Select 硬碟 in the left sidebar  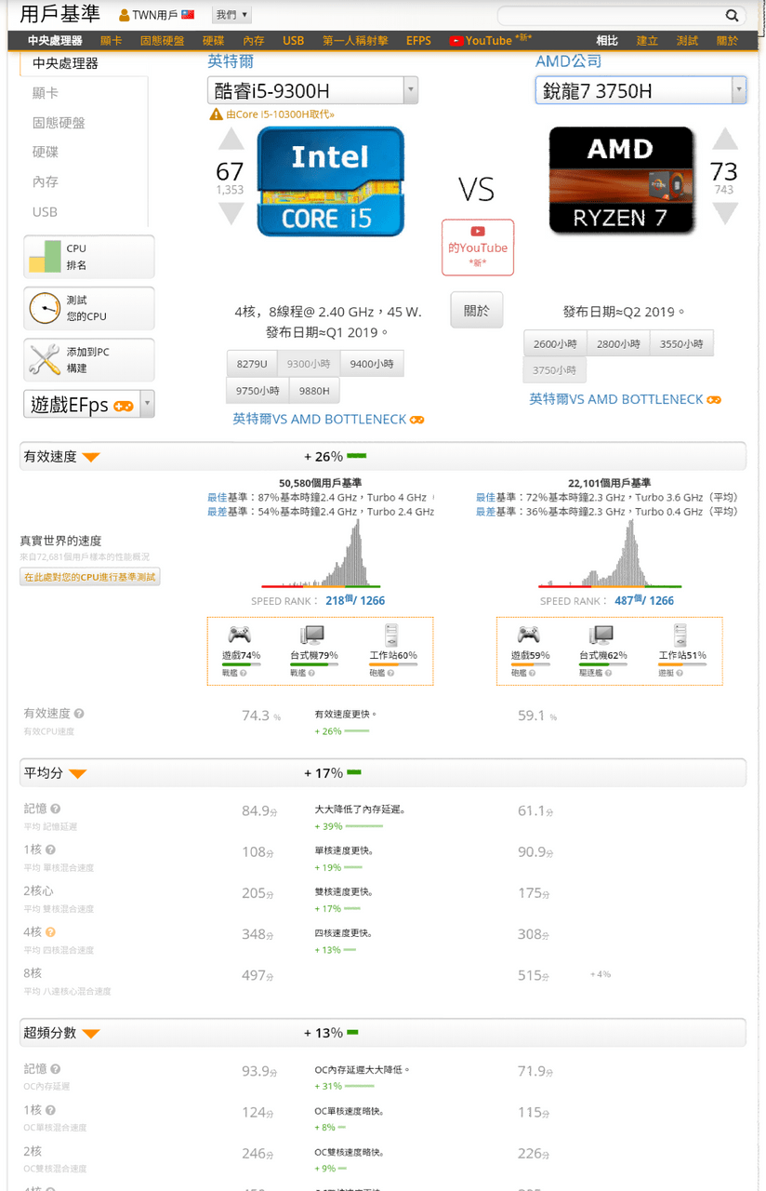[46, 152]
